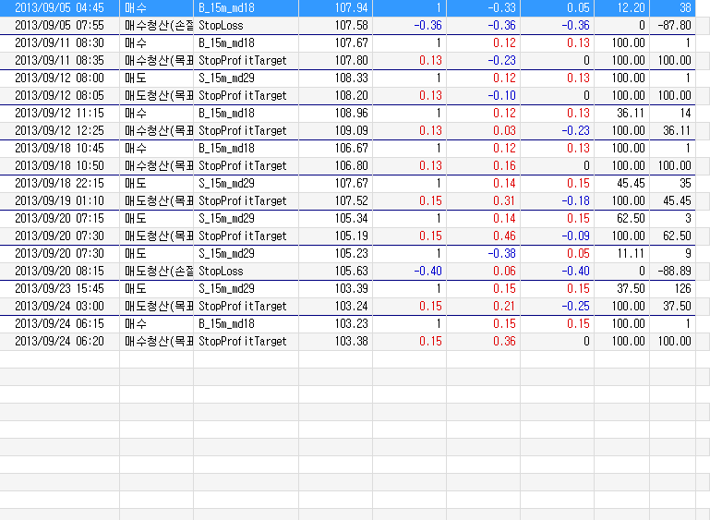Click the 103.24 exit price cell
Screen dimensions: 710x520
coord(335,307)
